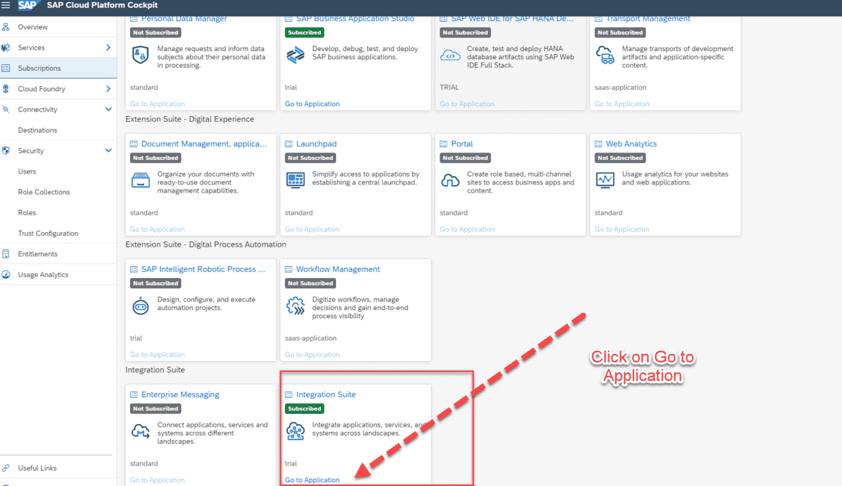Viewport: 842px width, 486px height.
Task: Click the Cloud Foundry sidebar icon
Action: click(x=6, y=89)
